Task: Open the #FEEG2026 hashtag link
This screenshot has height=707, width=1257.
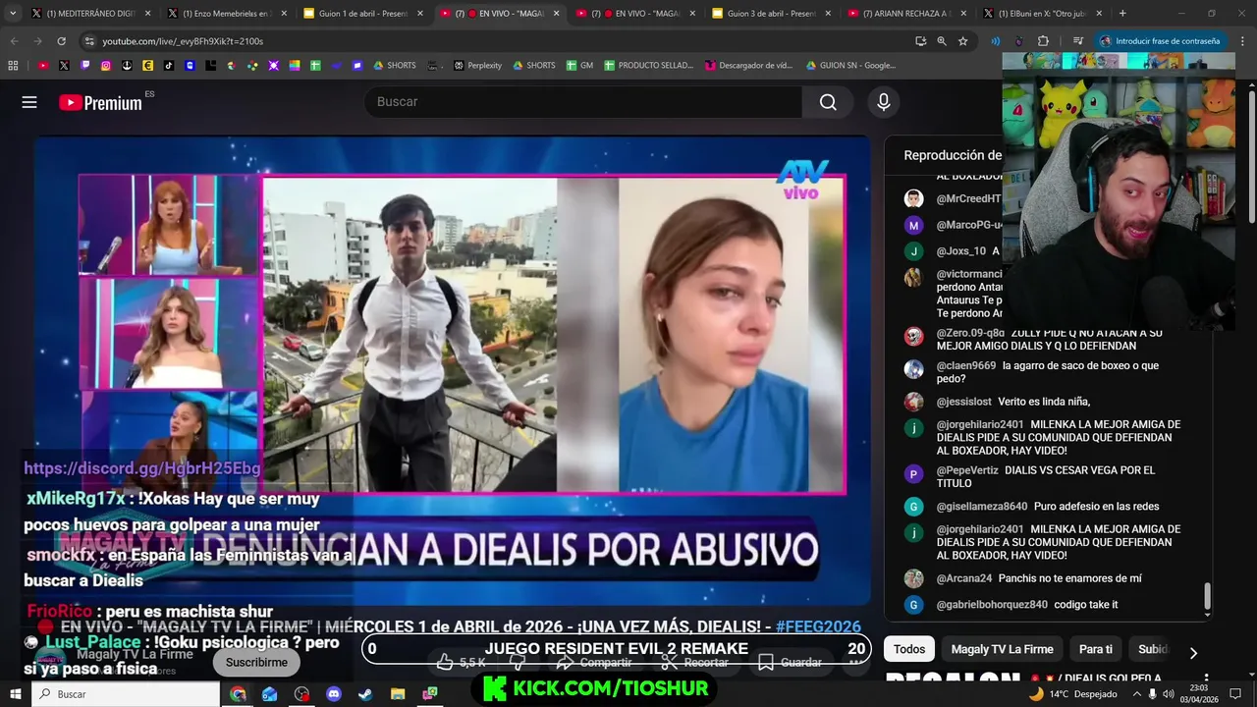Action: pyautogui.click(x=818, y=626)
